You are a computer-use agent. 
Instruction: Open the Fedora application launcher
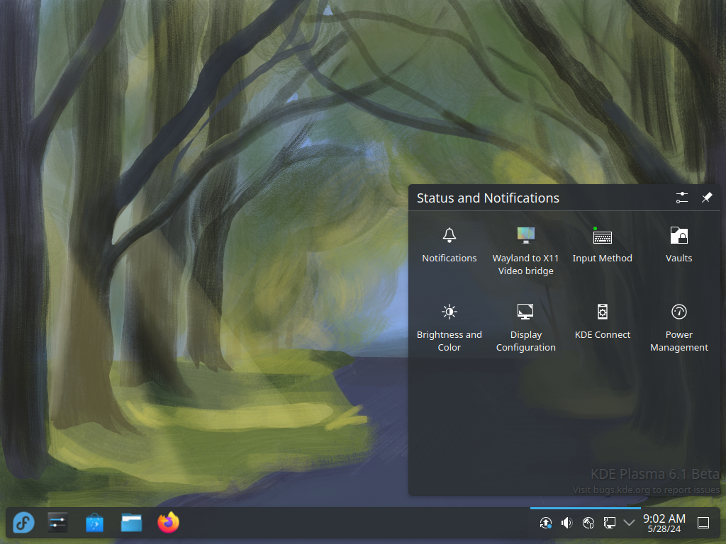23,523
